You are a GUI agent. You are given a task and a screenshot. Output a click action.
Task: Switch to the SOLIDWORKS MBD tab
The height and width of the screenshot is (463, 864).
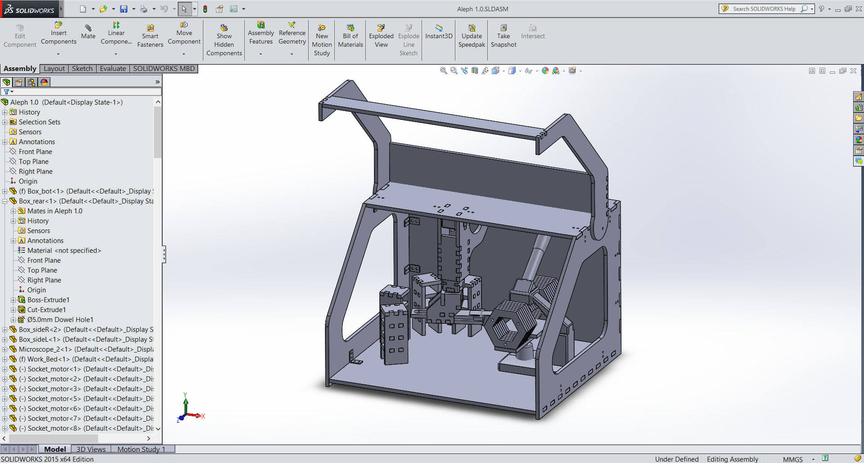164,68
